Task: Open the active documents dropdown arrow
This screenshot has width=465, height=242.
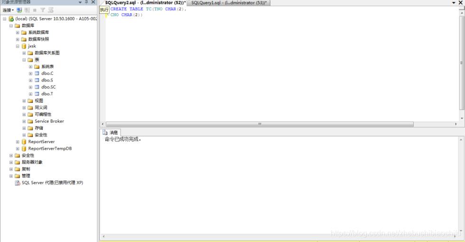Action: pos(454,3)
